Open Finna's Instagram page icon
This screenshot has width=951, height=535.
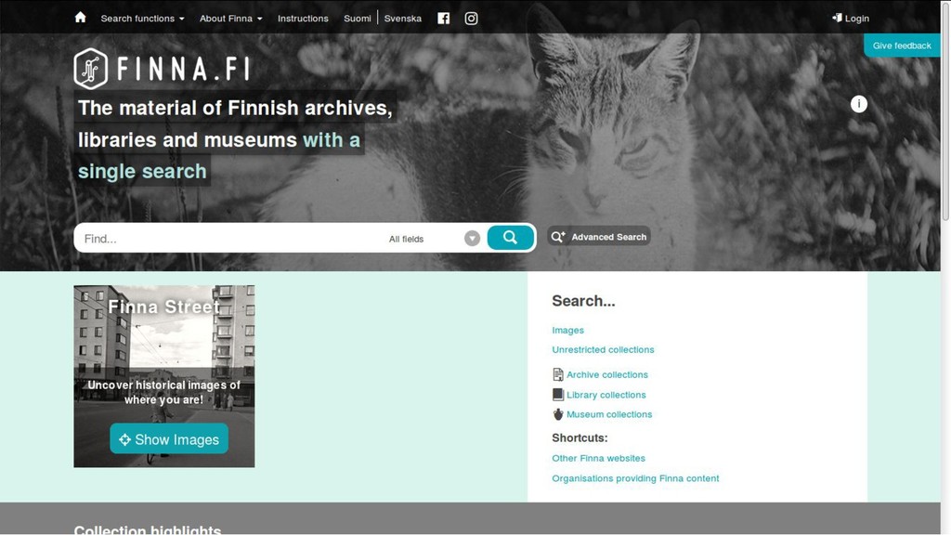(x=471, y=19)
